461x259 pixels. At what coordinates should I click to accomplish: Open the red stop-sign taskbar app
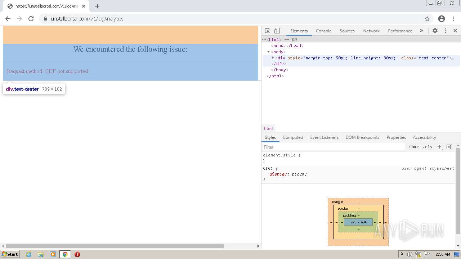(77, 254)
